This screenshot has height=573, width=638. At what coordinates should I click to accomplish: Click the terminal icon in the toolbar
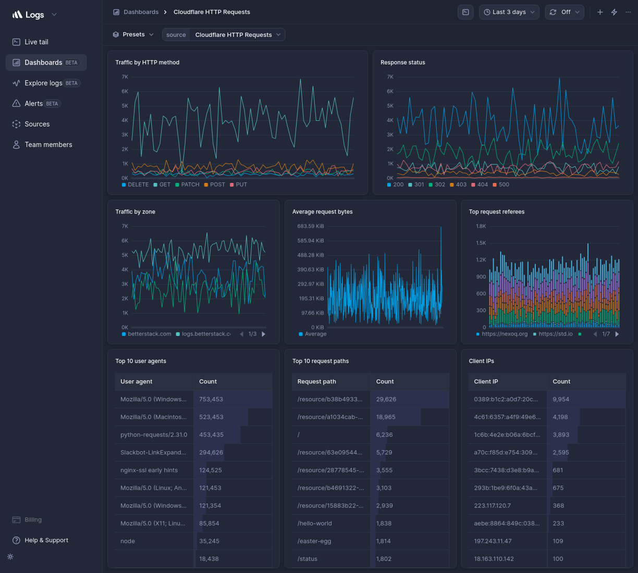[465, 11]
